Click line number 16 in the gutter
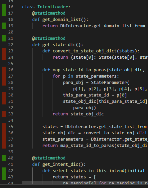Image resolution: width=148 pixels, height=188 pixels. pos(11,7)
